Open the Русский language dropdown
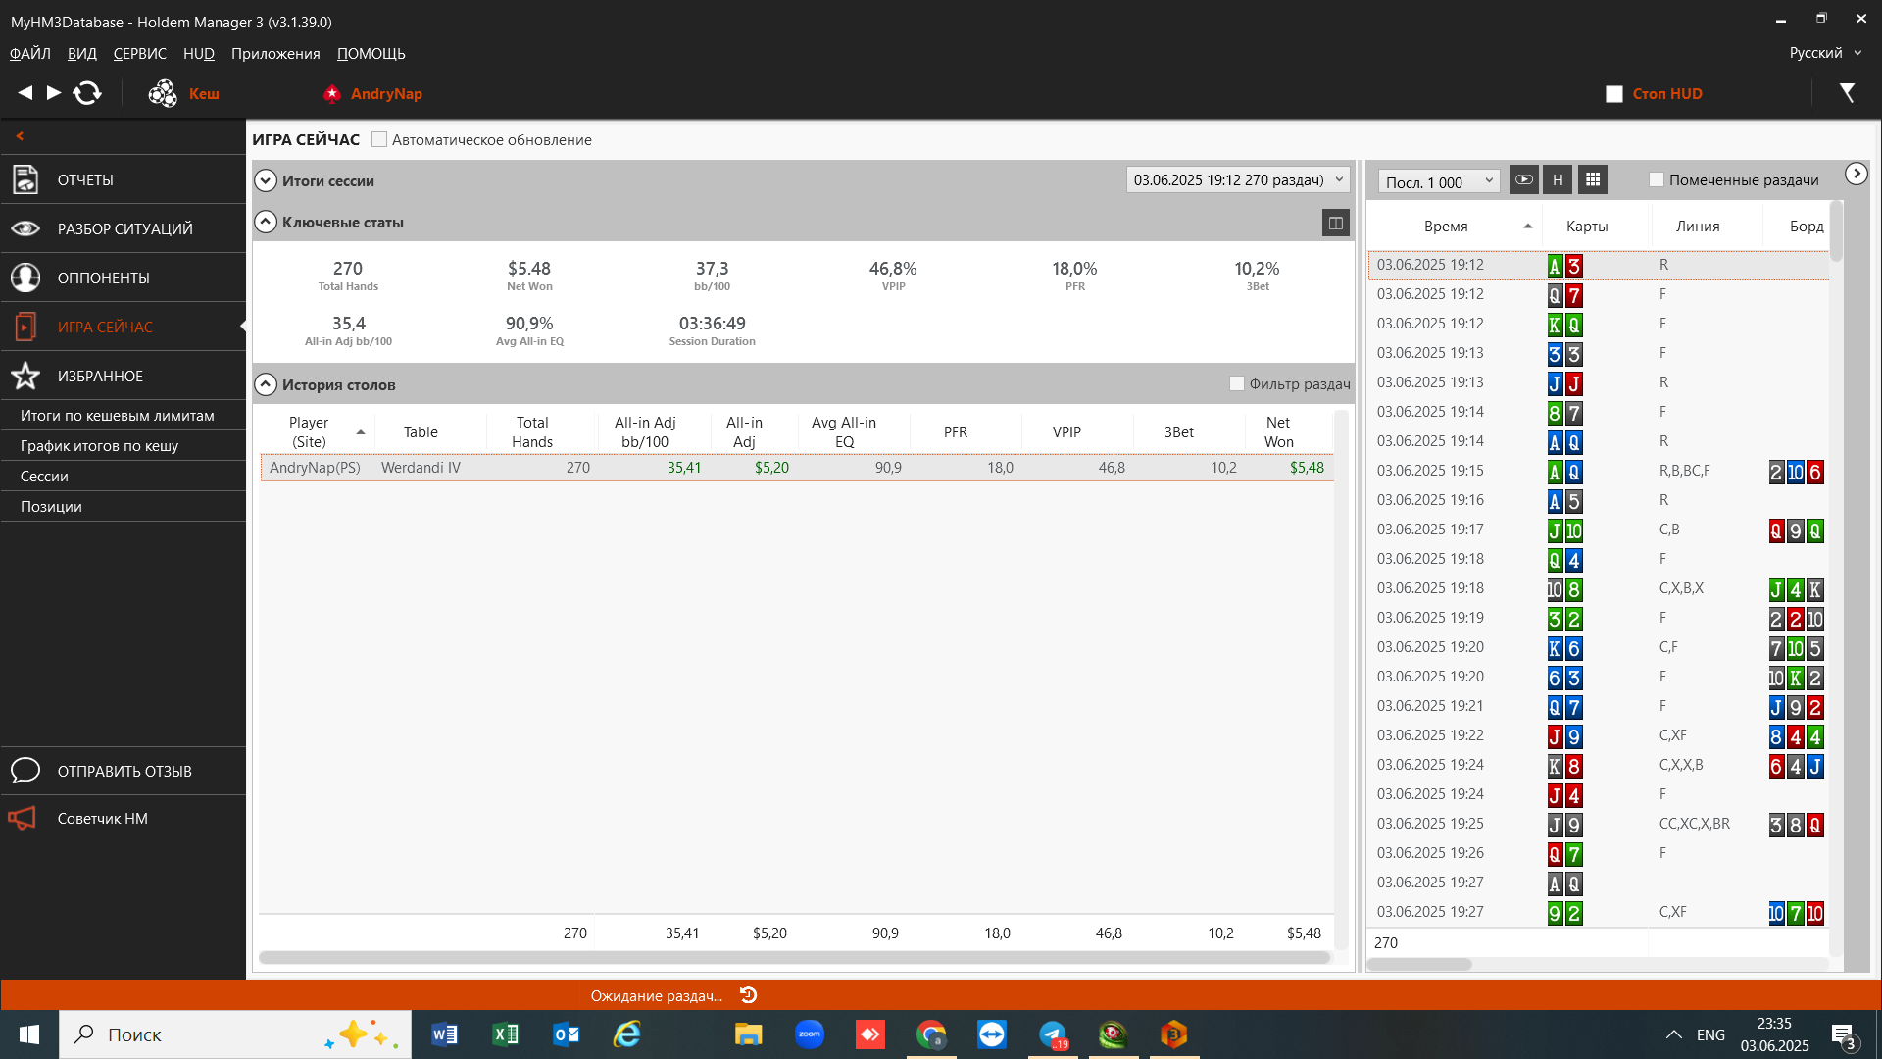 1825,53
